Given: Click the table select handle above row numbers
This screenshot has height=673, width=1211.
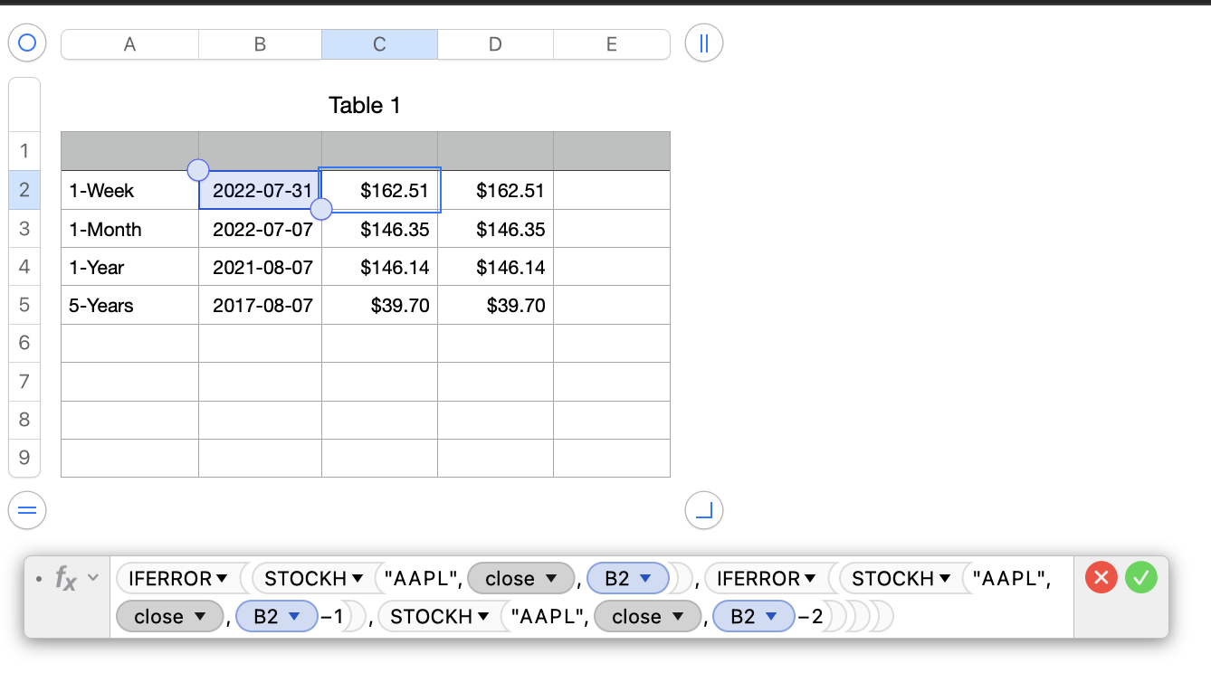Looking at the screenshot, I should [27, 43].
